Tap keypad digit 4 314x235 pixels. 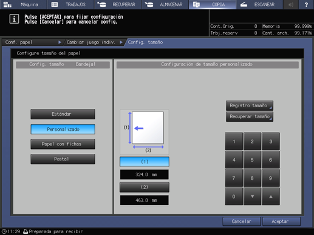click(234, 160)
